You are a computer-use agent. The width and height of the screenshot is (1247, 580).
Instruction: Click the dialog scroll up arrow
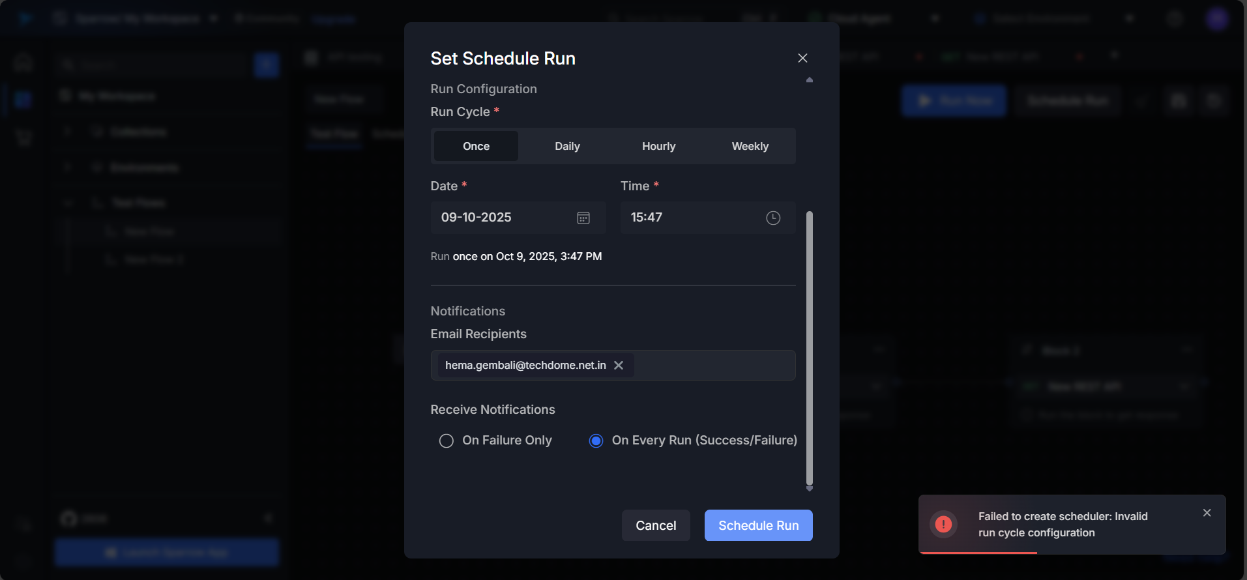(x=810, y=80)
